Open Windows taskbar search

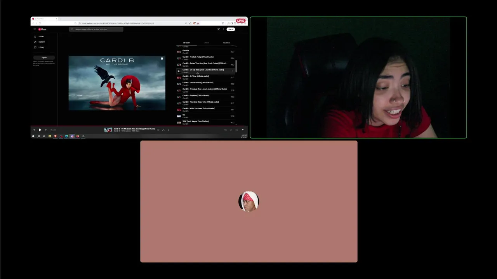click(39, 136)
